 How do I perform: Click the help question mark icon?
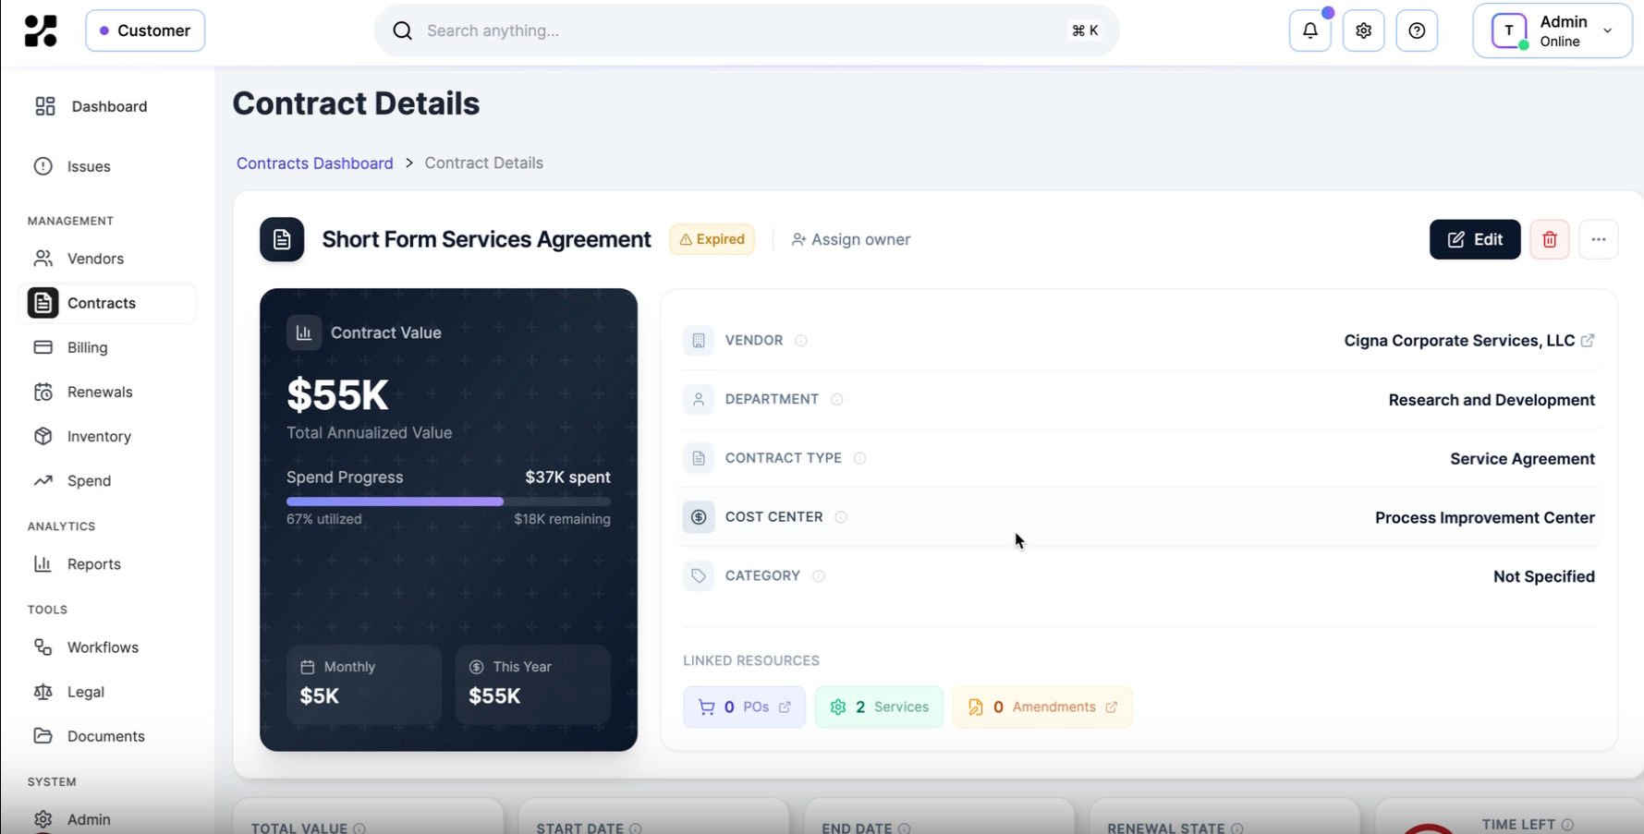pos(1417,30)
